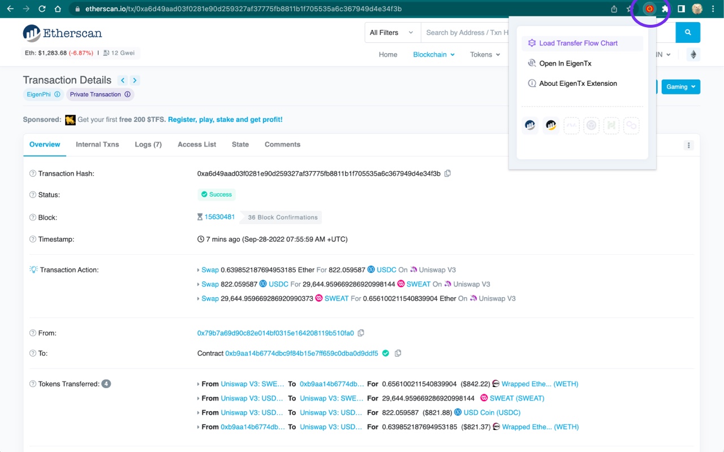The image size is (724, 452).
Task: Click the blue search magnifier button
Action: coord(688,33)
